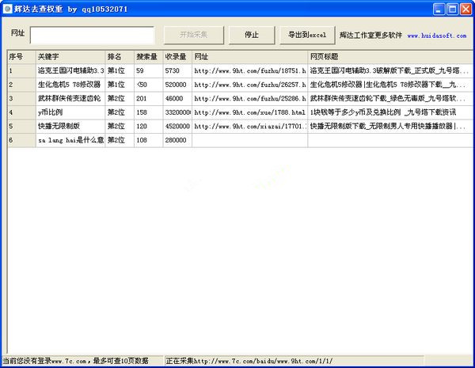Click the URL ending fuzhu/25286
Screen dimensions: 475x368
pos(250,98)
